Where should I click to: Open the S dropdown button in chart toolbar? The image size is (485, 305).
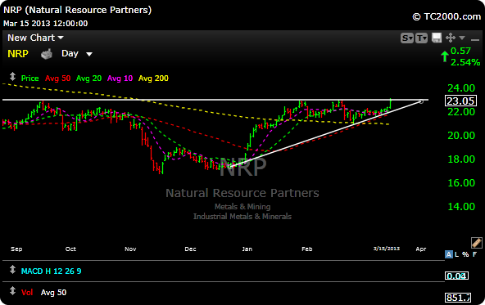(x=406, y=38)
